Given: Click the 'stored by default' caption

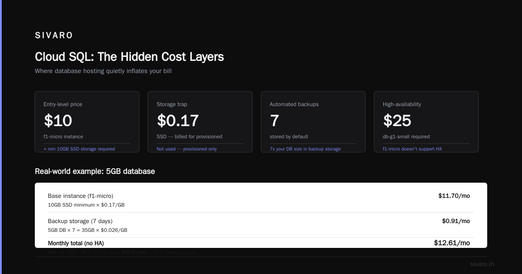Looking at the screenshot, I should click(289, 137).
